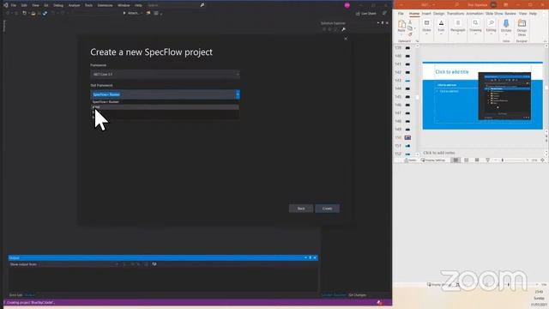
Task: Click PowerPoint Cut icon
Action: tap(410, 22)
